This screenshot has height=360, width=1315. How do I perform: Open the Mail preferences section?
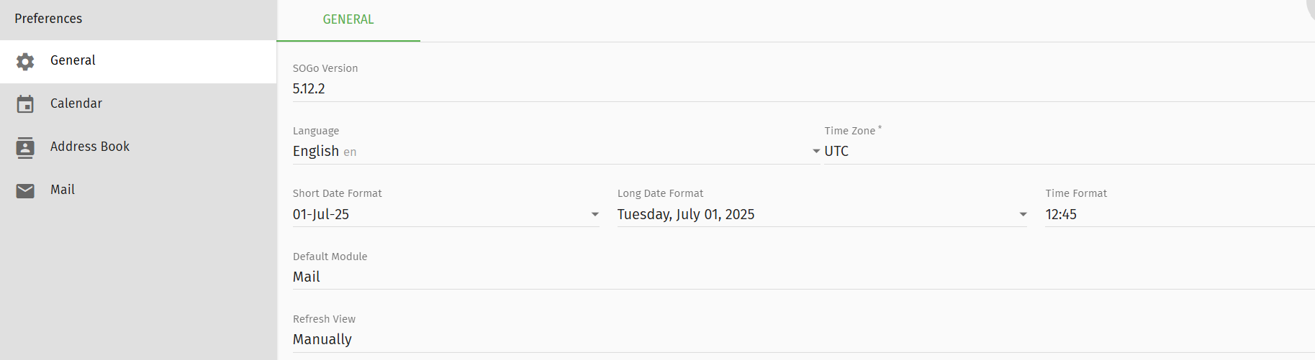[138, 190]
